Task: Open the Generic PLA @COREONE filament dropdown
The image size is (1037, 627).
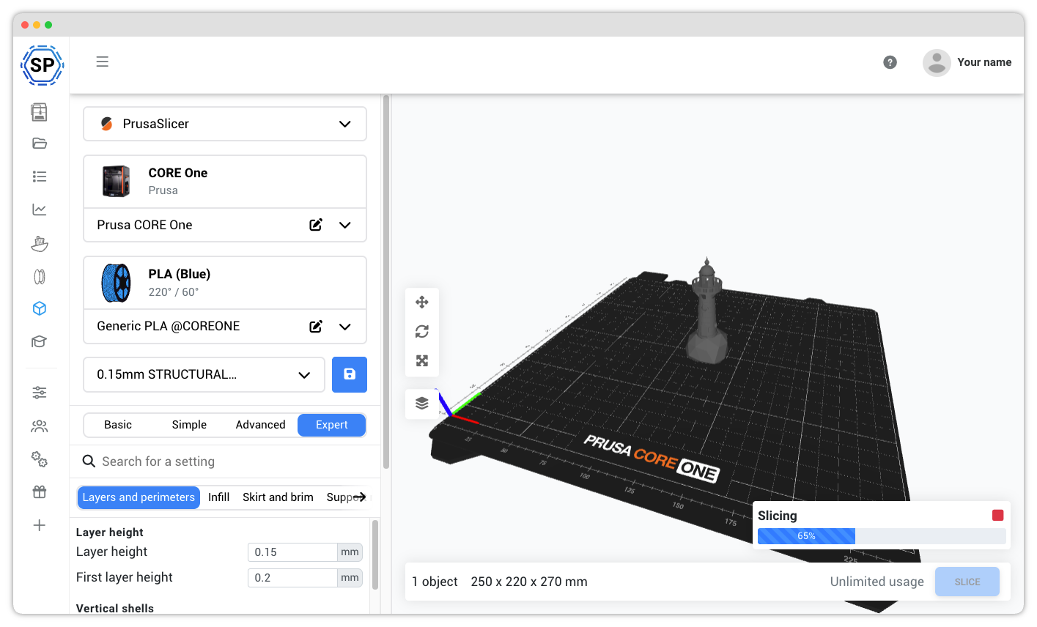Action: pyautogui.click(x=344, y=327)
